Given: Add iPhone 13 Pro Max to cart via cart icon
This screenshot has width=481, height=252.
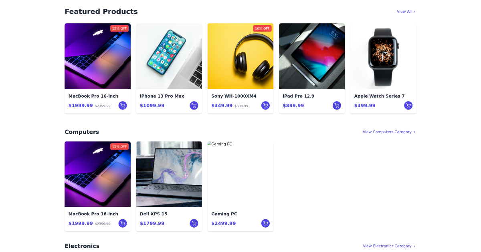Looking at the screenshot, I should pos(194,105).
